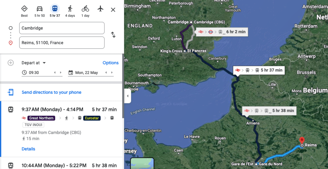
Task: Open the Depart at dropdown
Action: (x=34, y=63)
